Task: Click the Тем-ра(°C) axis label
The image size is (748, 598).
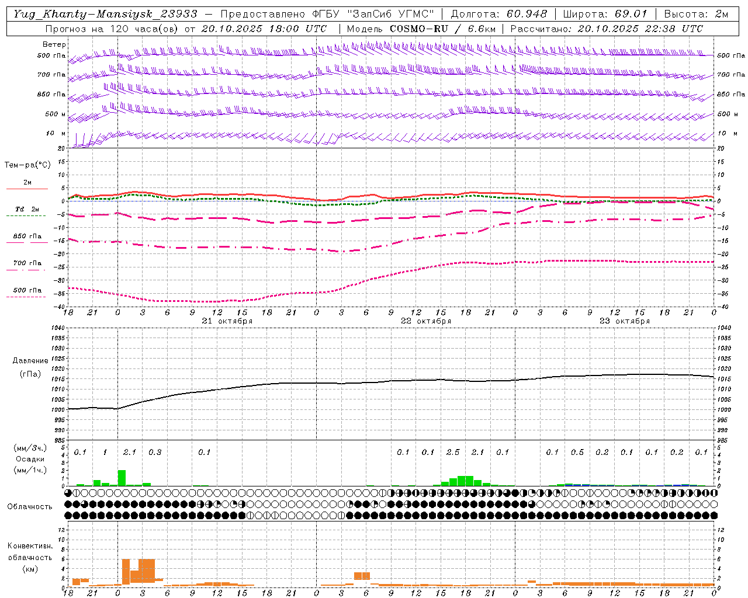Action: coord(27,165)
